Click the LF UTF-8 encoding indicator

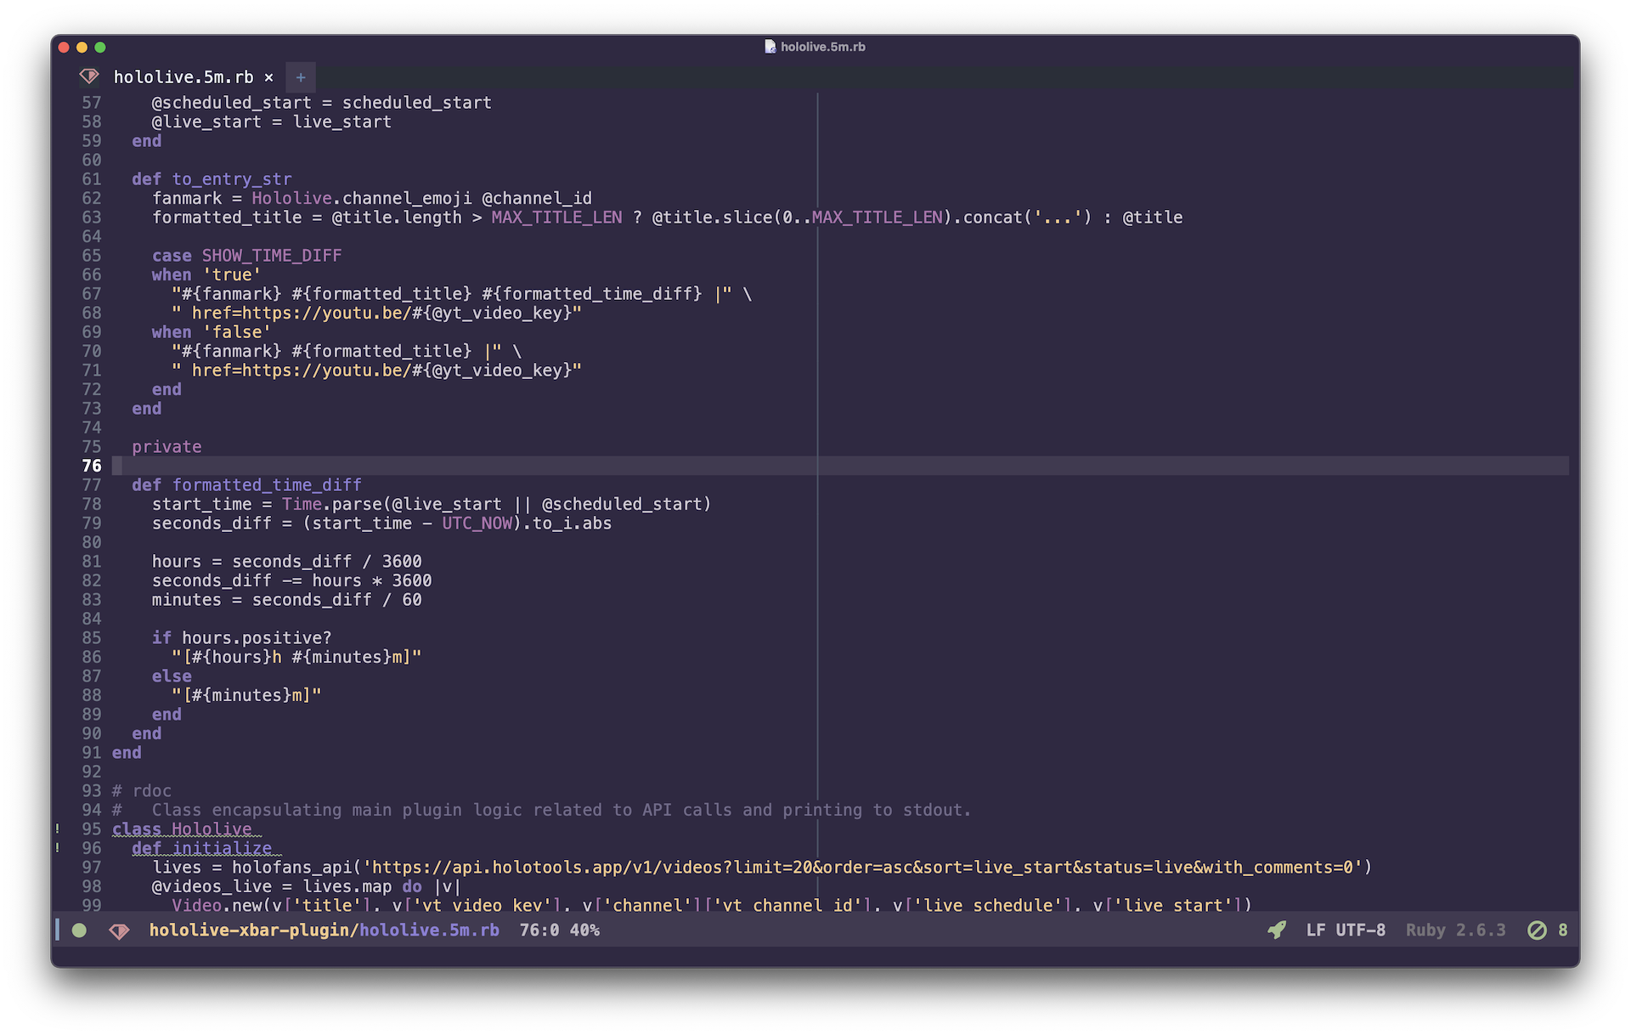(1346, 930)
